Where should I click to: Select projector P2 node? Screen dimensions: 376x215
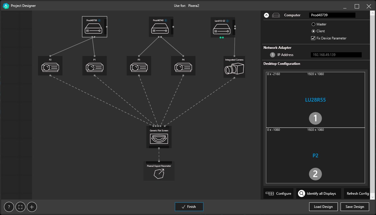50,66
